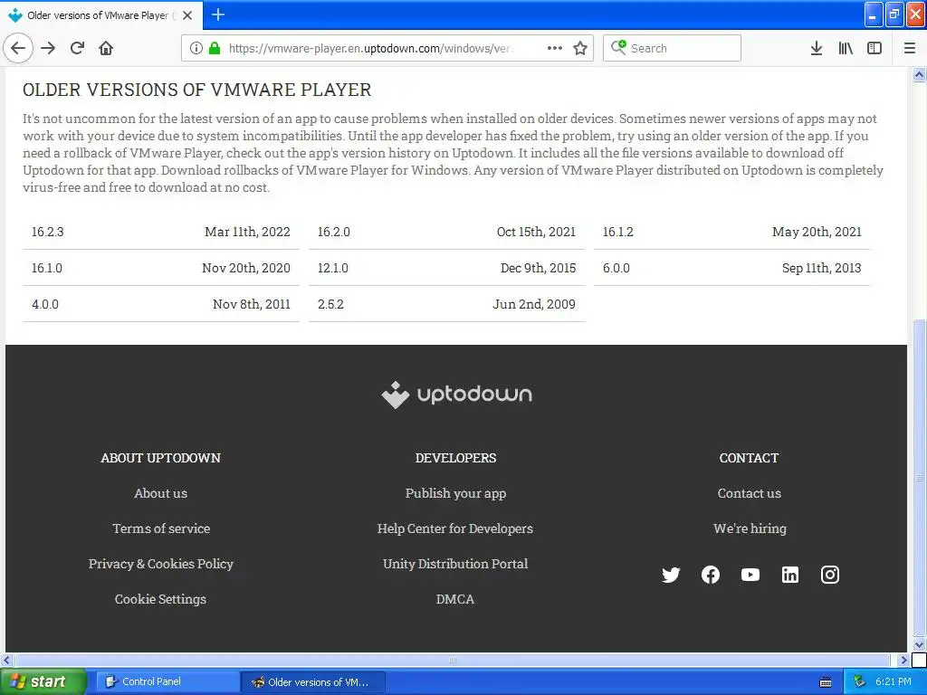Viewport: 927px width, 695px height.
Task: Toggle the sidebar view icon
Action: pos(874,48)
